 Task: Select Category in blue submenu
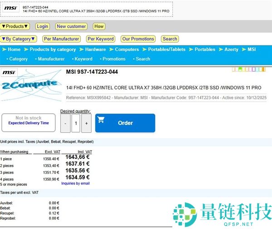tap(19, 59)
